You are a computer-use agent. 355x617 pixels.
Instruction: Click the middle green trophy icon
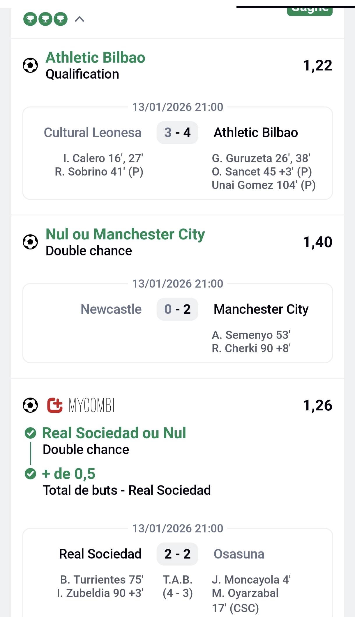pos(45,19)
